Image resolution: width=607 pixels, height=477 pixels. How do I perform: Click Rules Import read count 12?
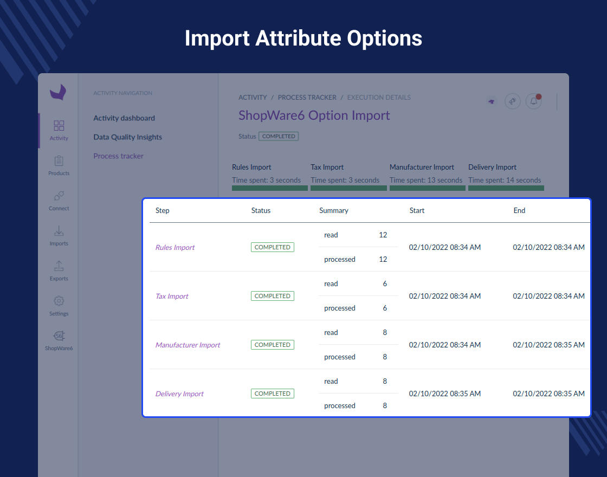click(383, 235)
